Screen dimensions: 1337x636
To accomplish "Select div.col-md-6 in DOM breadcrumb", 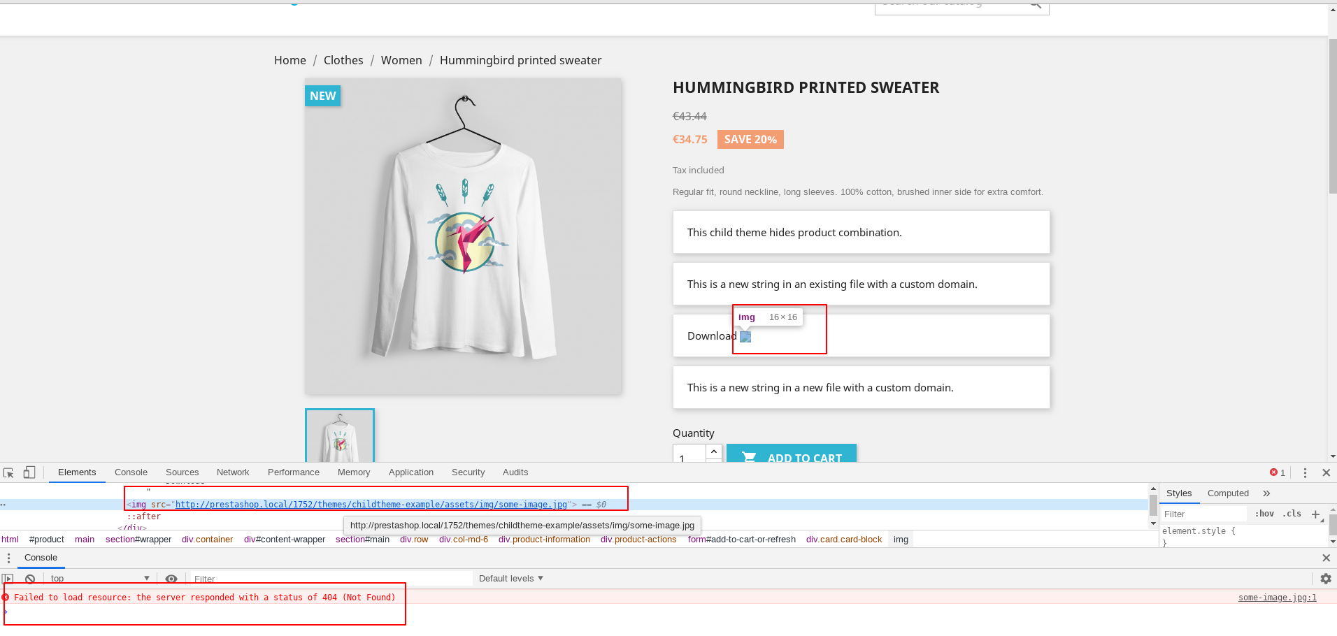I will pos(464,540).
